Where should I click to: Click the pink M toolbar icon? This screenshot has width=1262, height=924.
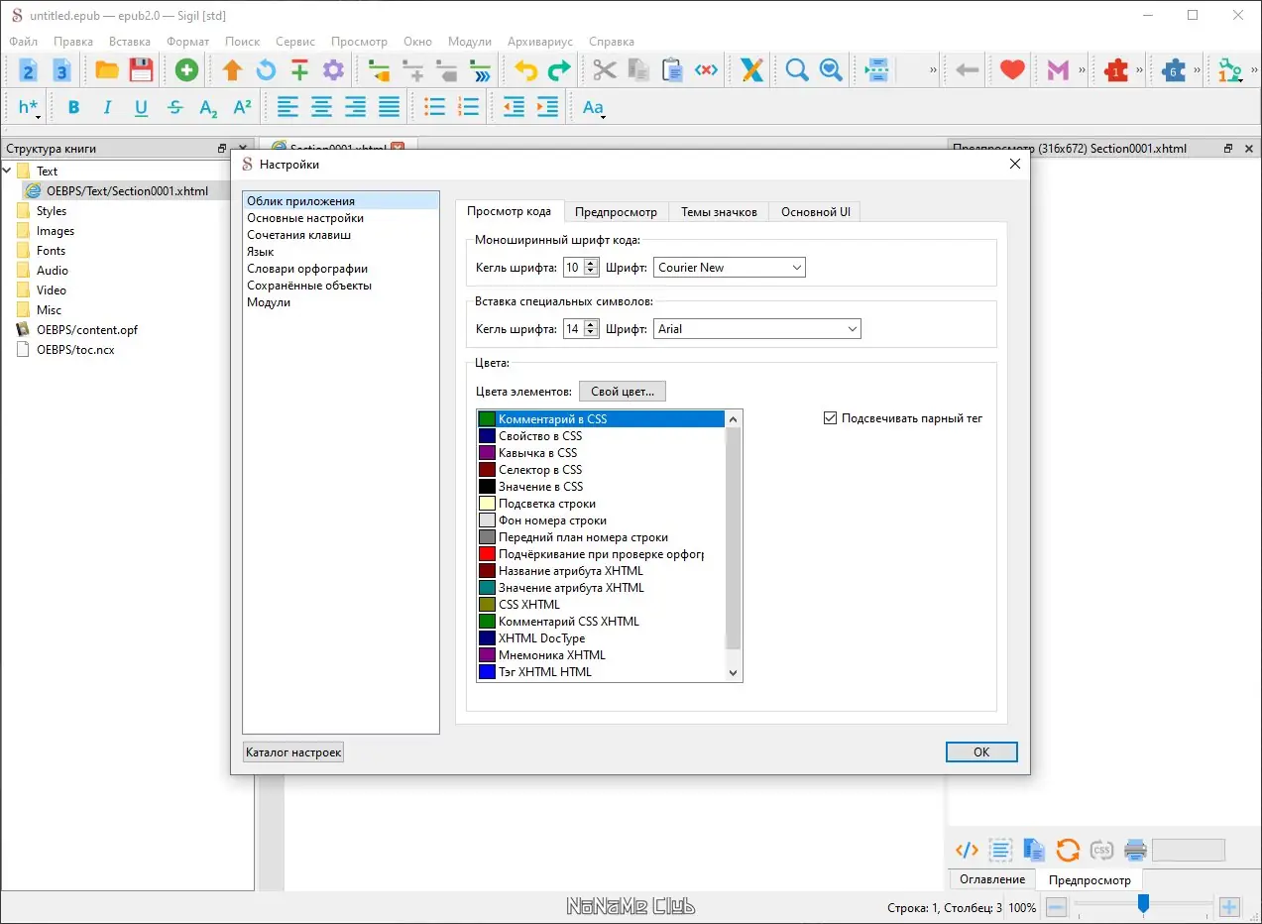tap(1058, 70)
